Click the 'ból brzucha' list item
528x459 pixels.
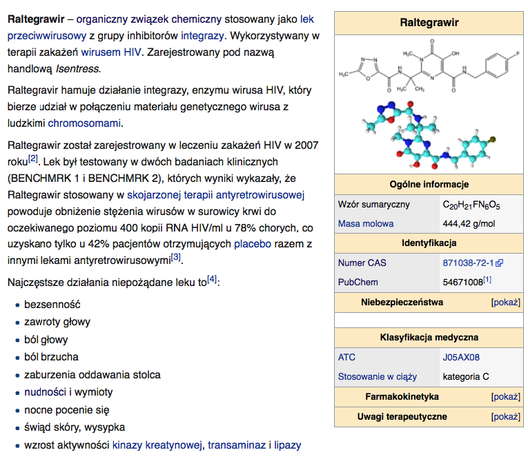coord(51,357)
